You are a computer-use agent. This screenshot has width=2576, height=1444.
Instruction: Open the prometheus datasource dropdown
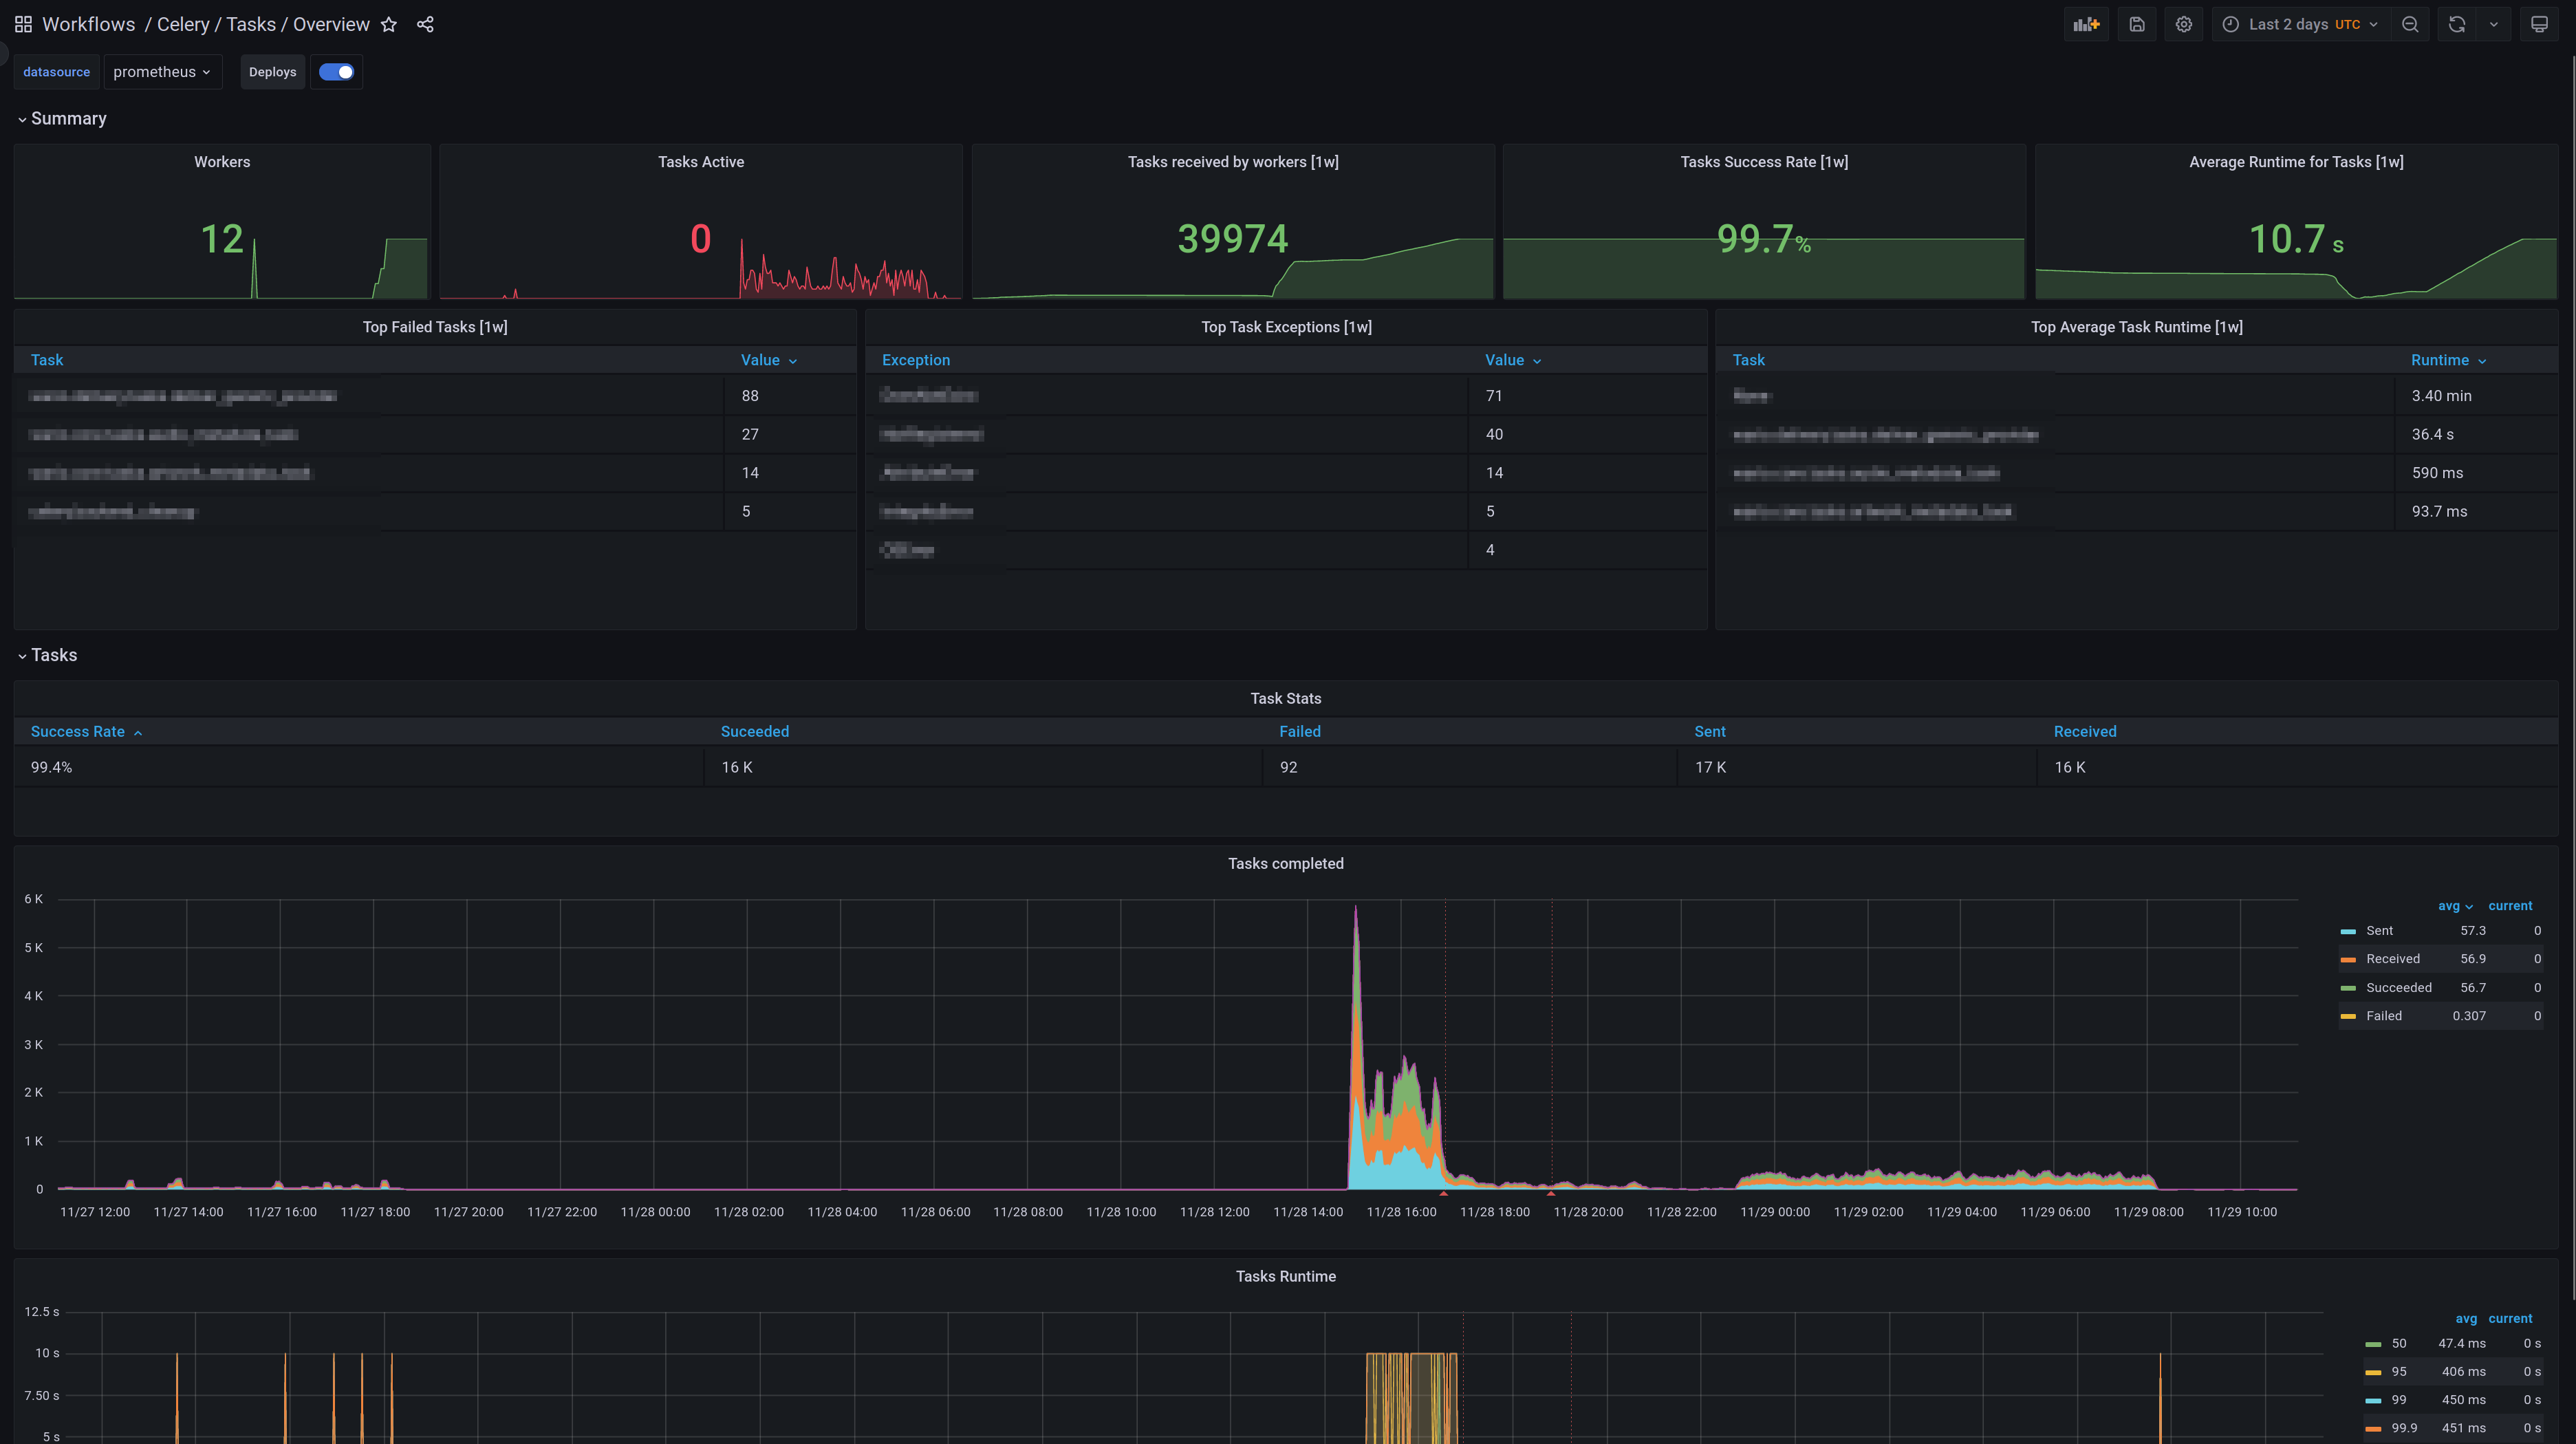click(x=162, y=72)
